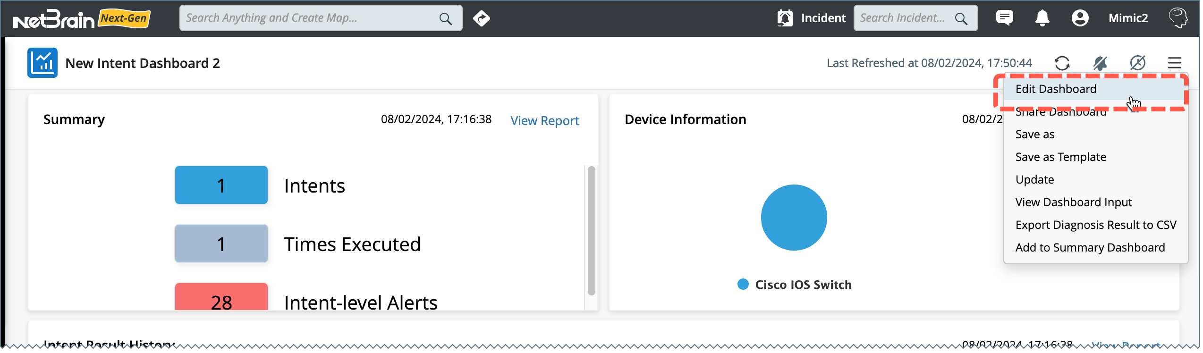The image size is (1203, 353).
Task: Click the blue Cisco IOS Switch pie chart
Action: [x=794, y=218]
